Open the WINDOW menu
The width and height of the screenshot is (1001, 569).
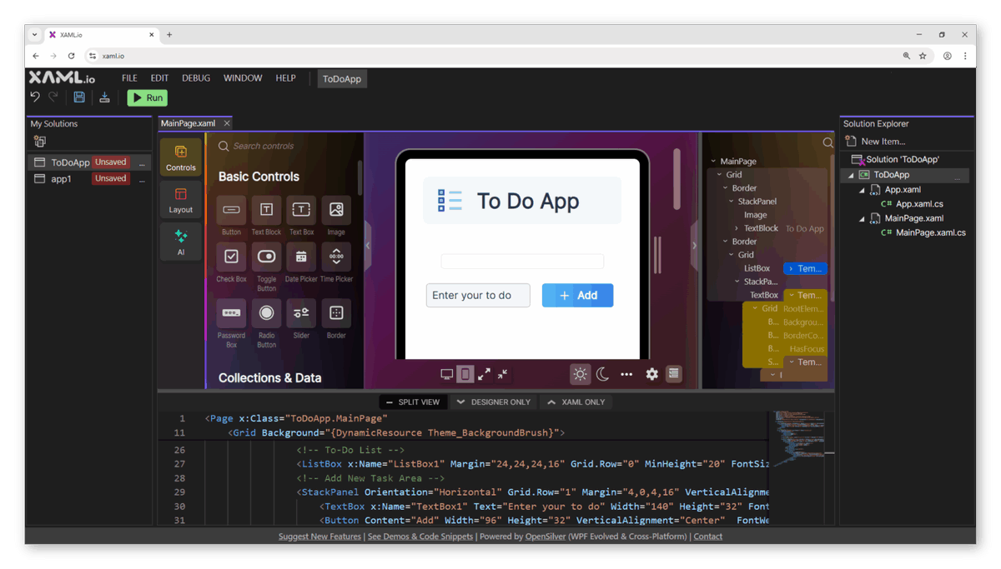(x=243, y=78)
